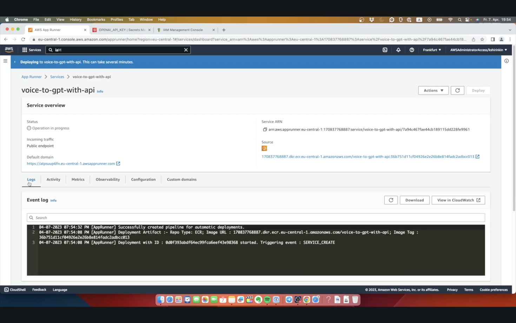
Task: Clear the AWS search box text
Action: pos(186,50)
